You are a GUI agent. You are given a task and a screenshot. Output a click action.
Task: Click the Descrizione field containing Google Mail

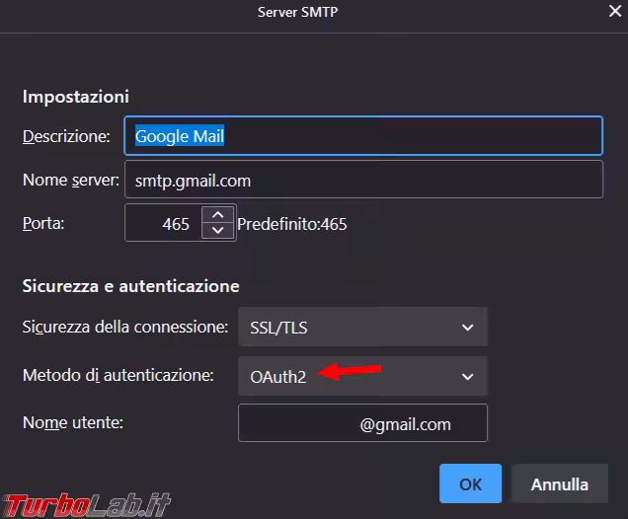coord(362,136)
